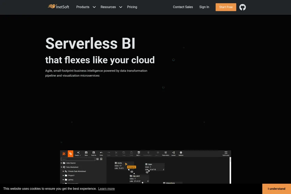
Task: Open the InetSoft GitHub page icon
Action: click(x=242, y=7)
